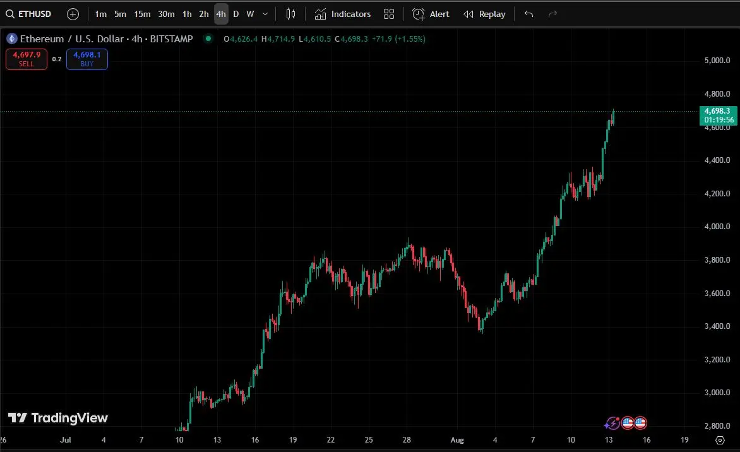This screenshot has height=452, width=740.
Task: Open the first US flag economic event marker
Action: 627,423
